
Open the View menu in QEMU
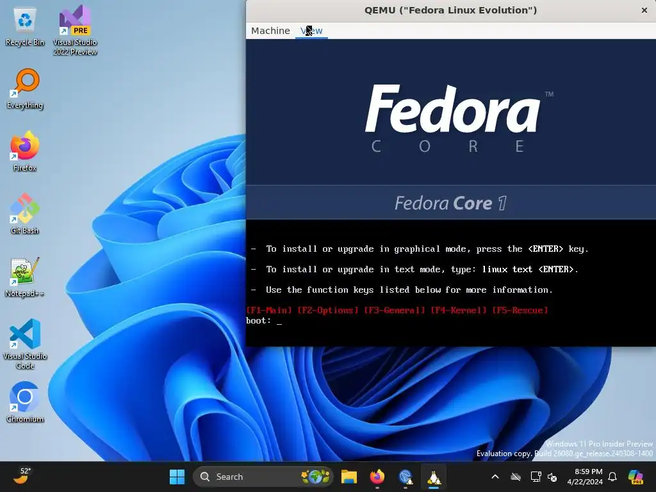pos(312,31)
